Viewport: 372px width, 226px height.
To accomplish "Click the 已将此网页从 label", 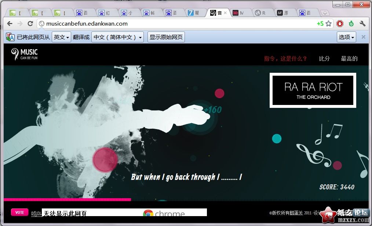I will click(x=33, y=37).
